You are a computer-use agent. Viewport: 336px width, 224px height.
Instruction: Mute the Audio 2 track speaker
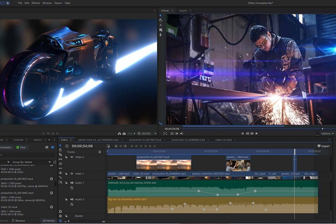tap(72, 199)
